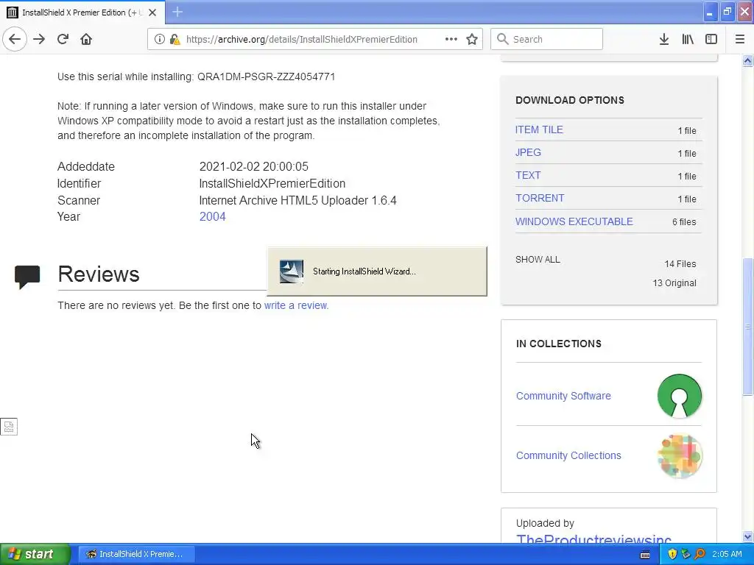Bookmark this page with the star
This screenshot has width=754, height=565.
click(472, 39)
